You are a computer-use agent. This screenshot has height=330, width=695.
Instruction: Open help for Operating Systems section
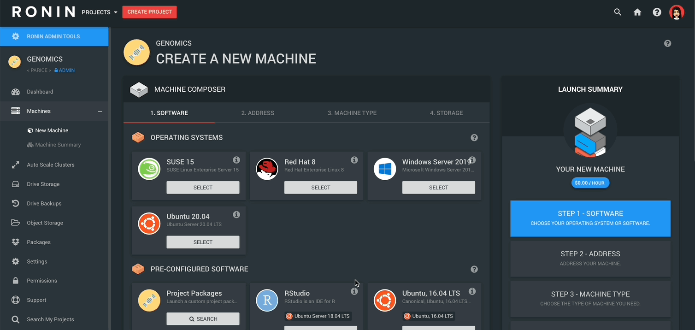pyautogui.click(x=474, y=138)
